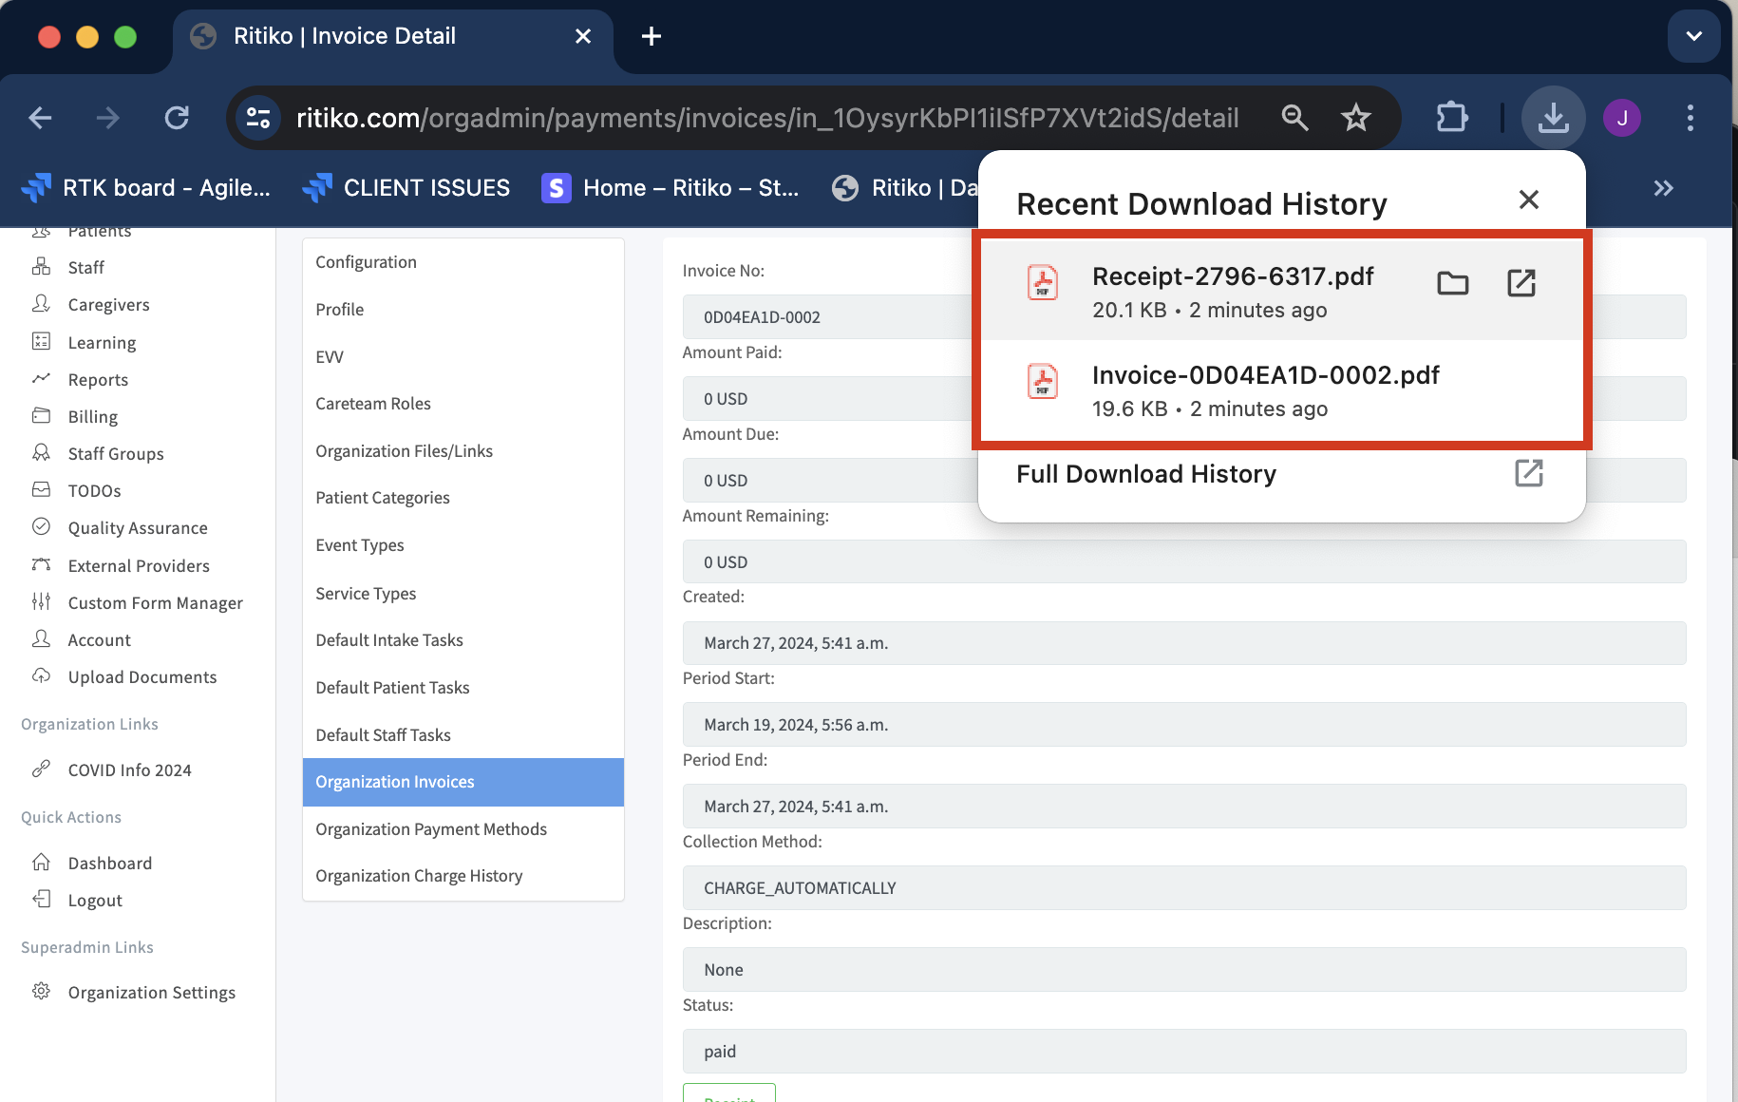Open the tab search dropdown arrow
The image size is (1738, 1102).
point(1693,36)
